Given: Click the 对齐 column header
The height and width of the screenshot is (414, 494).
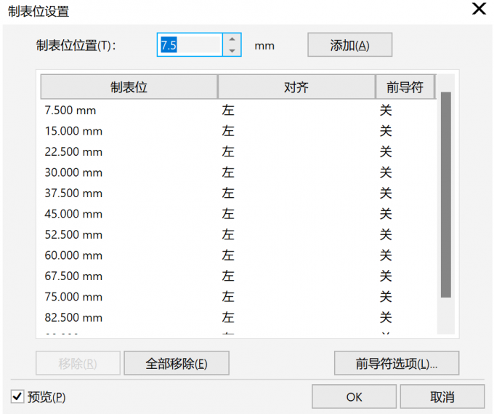Looking at the screenshot, I should (x=296, y=87).
